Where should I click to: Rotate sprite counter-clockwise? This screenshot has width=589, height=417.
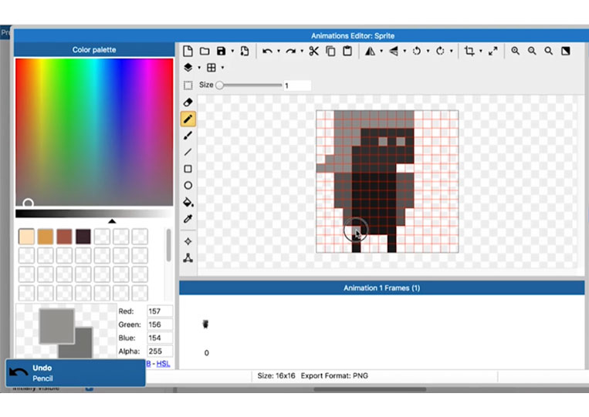[x=417, y=51]
